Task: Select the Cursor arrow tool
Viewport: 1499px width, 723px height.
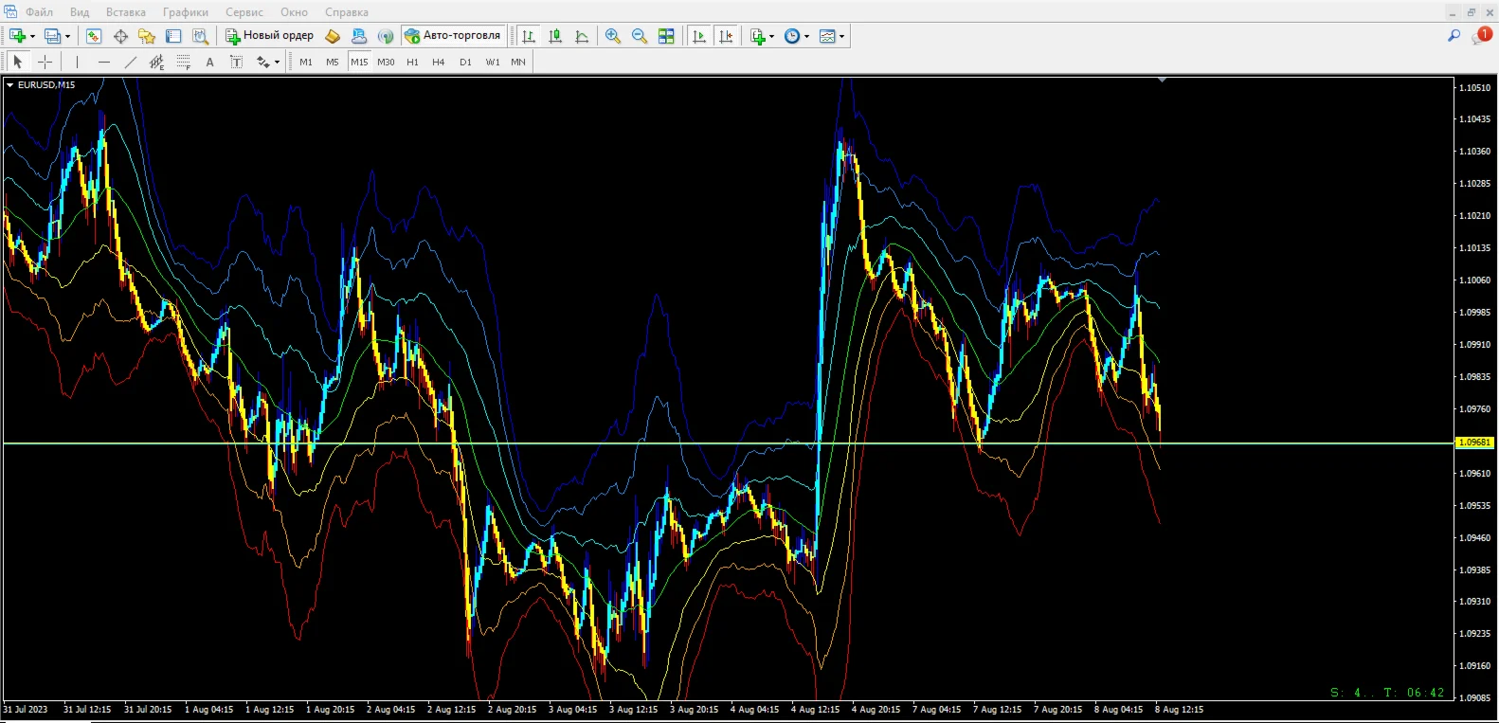Action: pyautogui.click(x=17, y=62)
